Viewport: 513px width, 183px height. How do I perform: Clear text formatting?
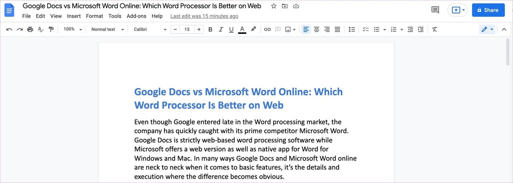[x=435, y=29]
